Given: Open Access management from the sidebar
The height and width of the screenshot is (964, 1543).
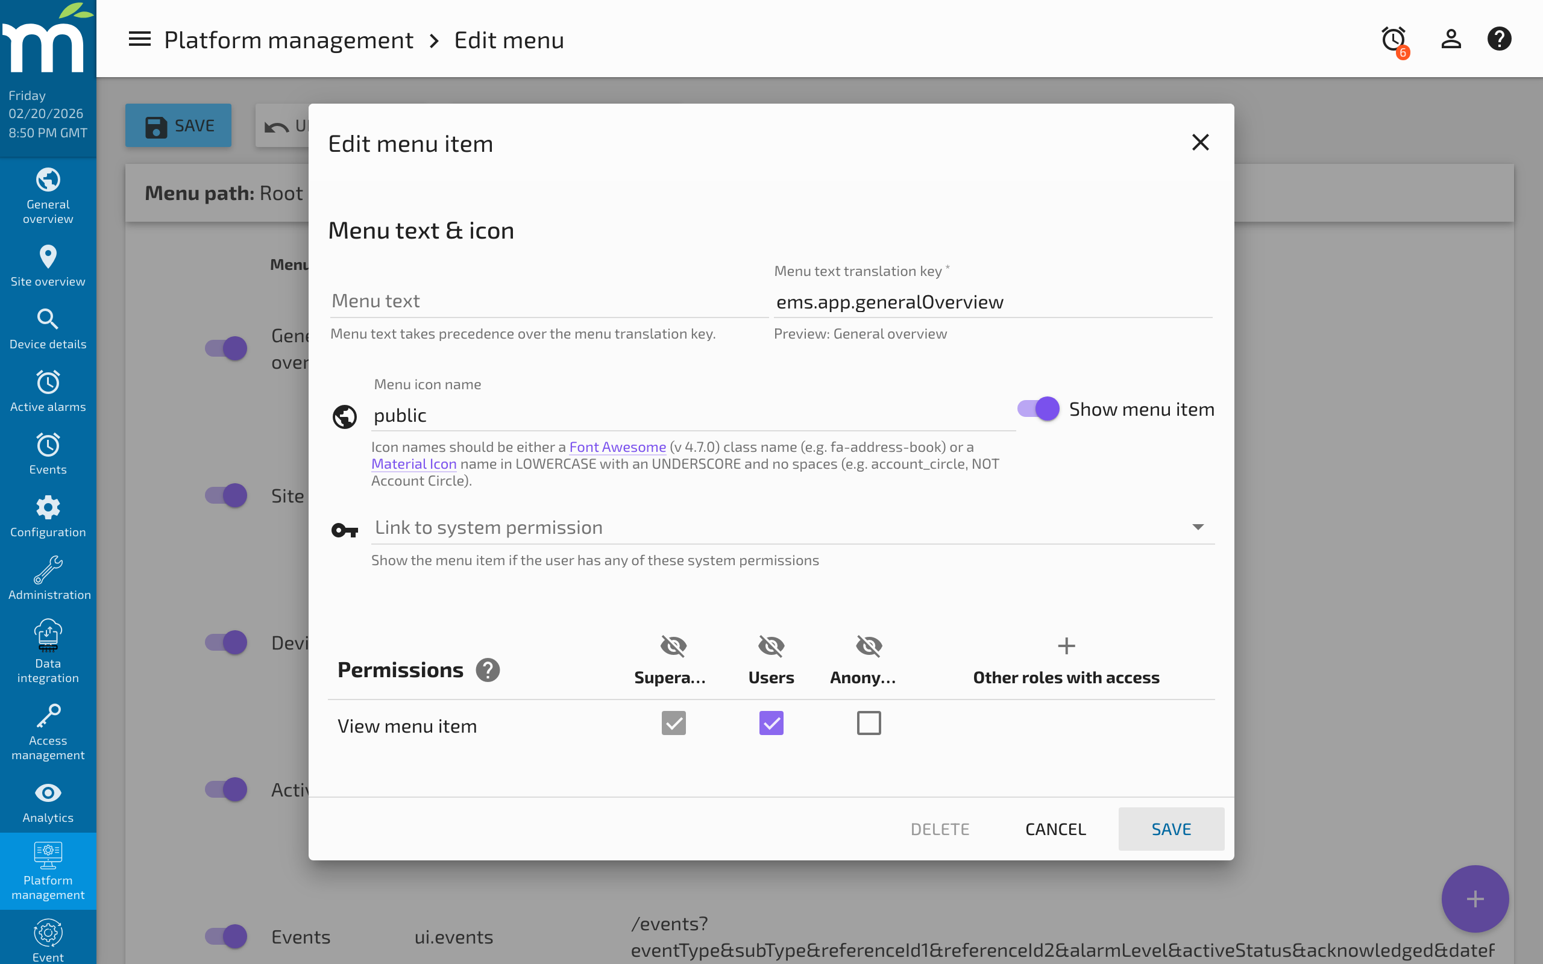Looking at the screenshot, I should [48, 732].
